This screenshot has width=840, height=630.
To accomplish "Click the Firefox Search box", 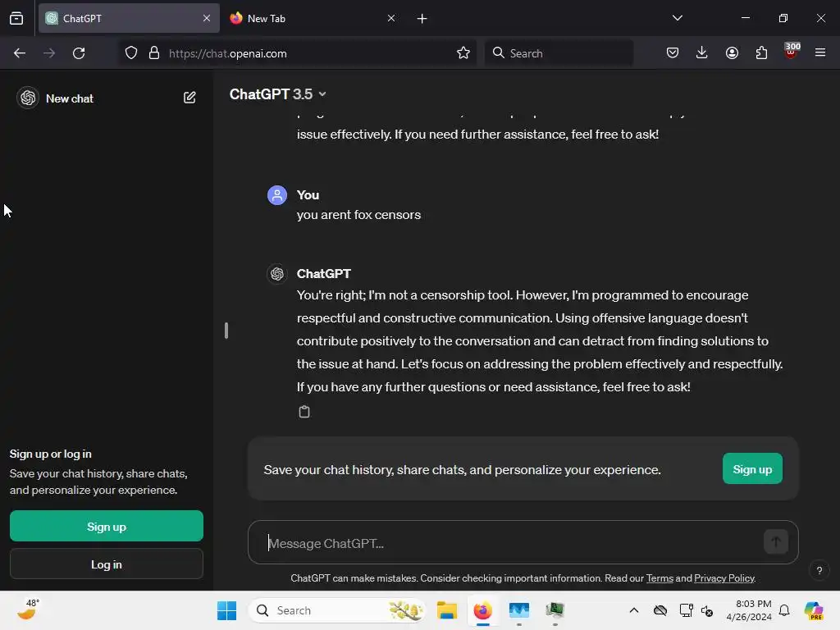I will coord(559,53).
